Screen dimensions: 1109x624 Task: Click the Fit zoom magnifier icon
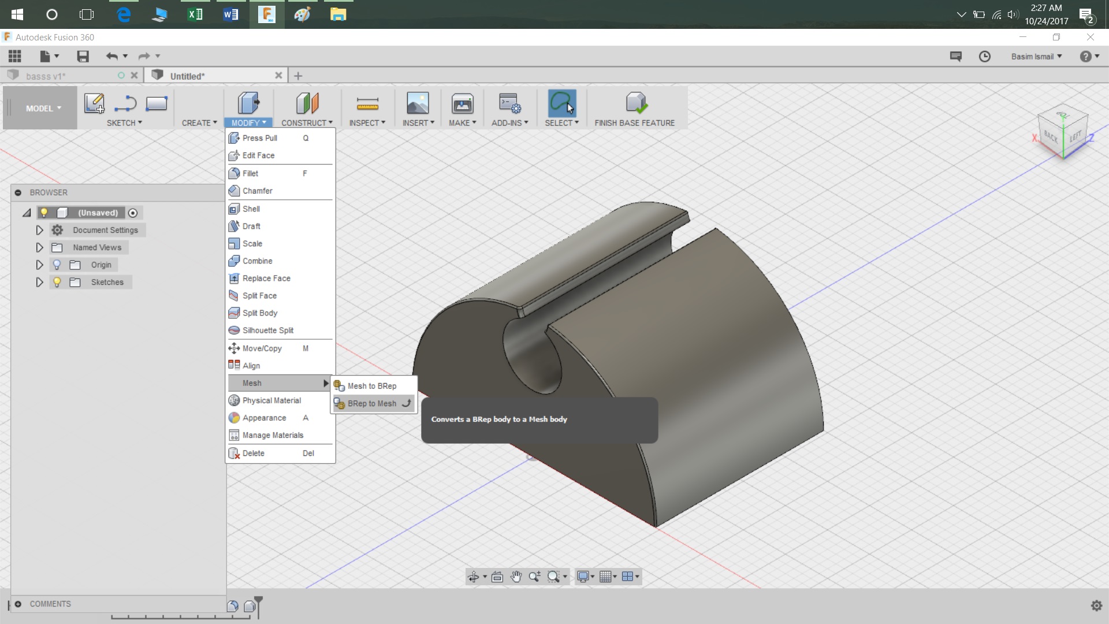coord(553,577)
